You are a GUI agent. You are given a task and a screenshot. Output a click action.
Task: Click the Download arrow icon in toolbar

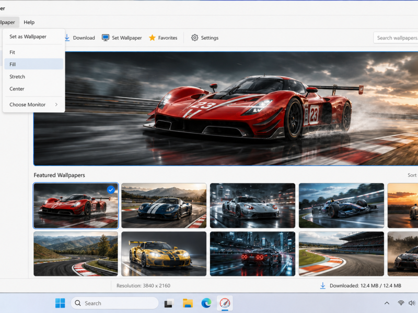[67, 38]
